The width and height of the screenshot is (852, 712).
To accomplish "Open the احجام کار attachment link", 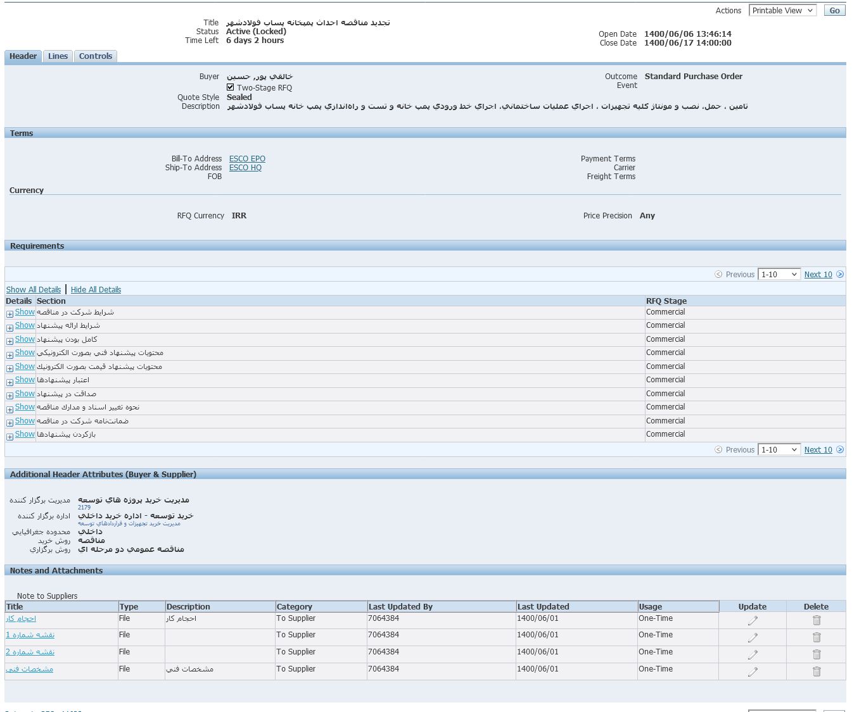I will [x=21, y=618].
